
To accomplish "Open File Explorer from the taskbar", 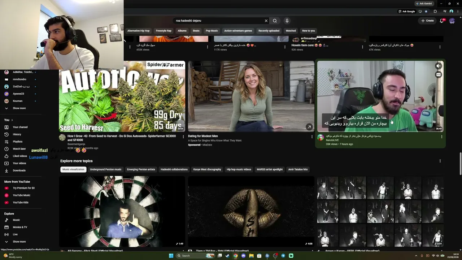I will [251, 256].
